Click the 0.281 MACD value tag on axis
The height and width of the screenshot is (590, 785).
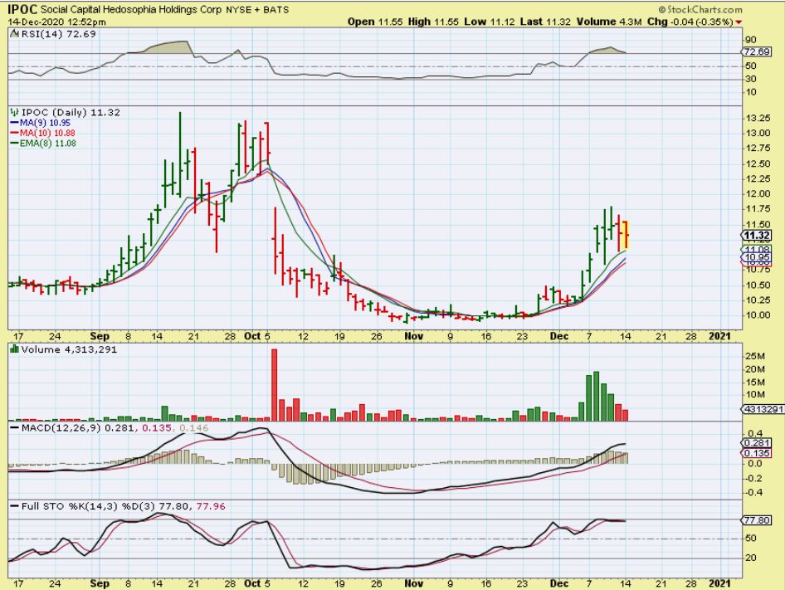pos(757,443)
